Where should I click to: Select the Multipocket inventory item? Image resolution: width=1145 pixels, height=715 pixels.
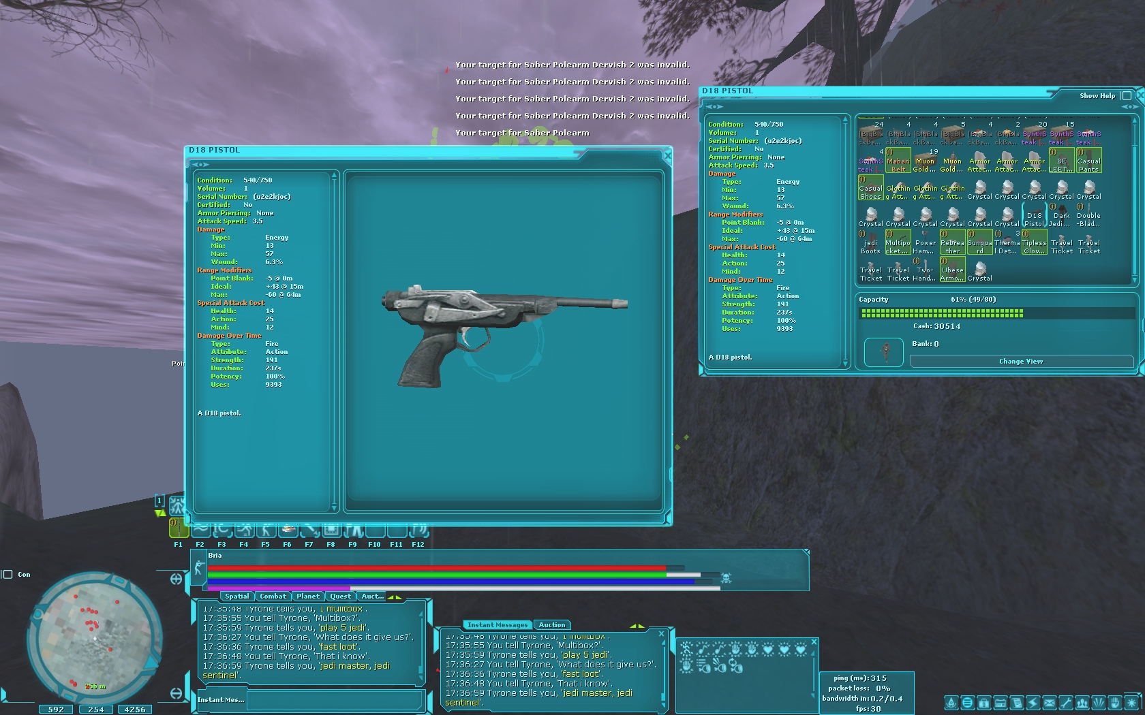click(x=898, y=242)
